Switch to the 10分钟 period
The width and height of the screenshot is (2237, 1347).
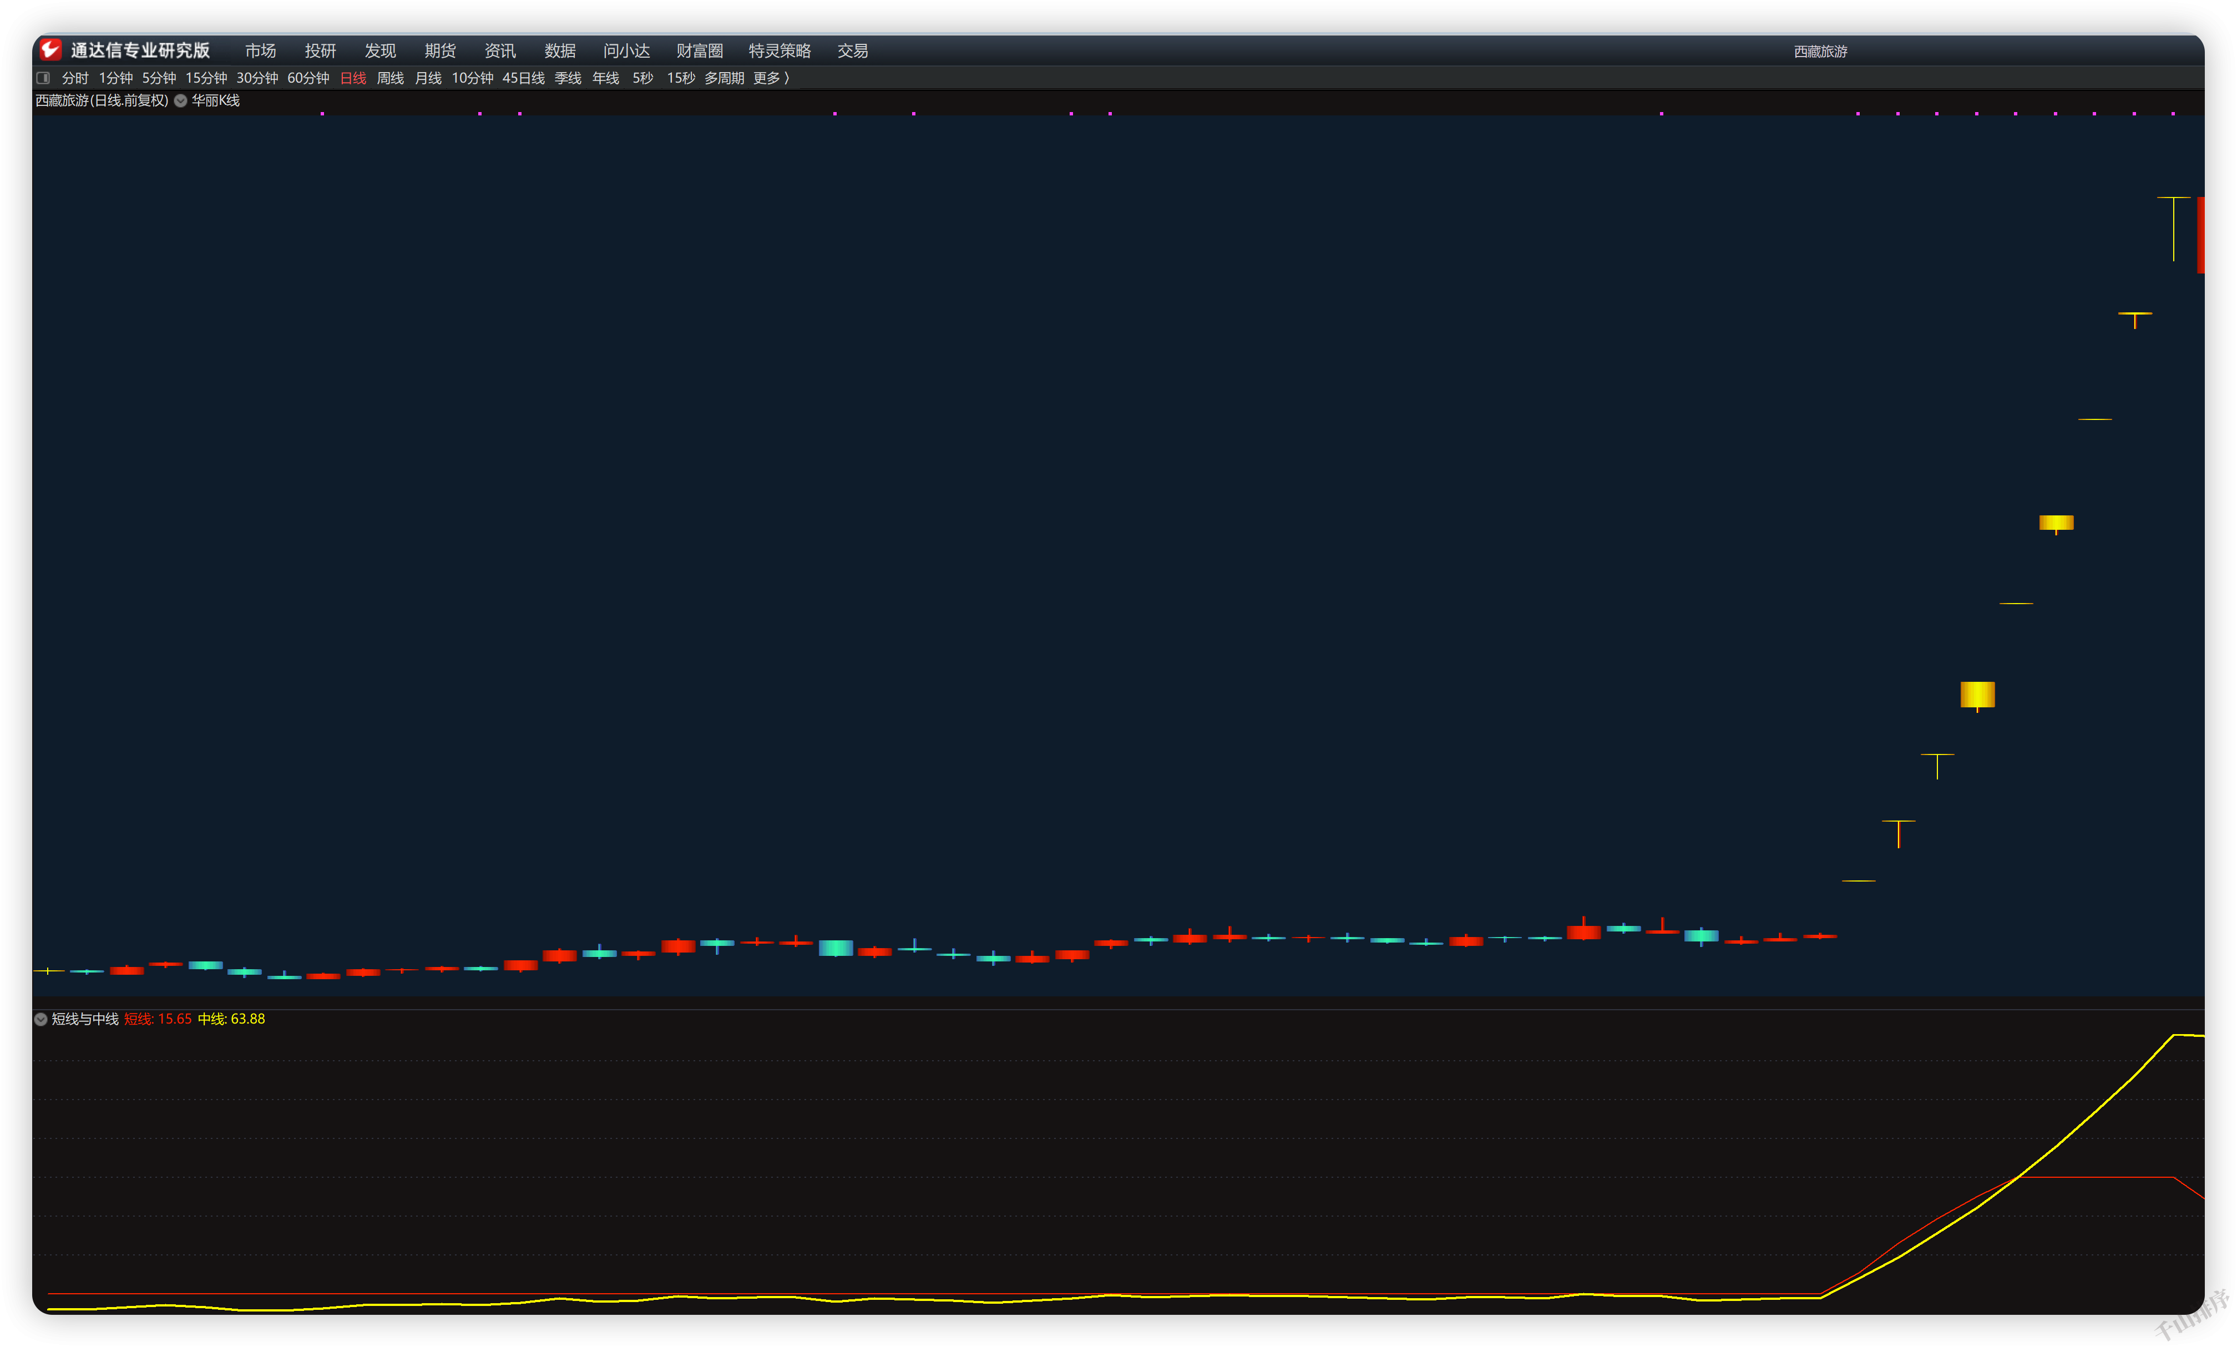point(472,78)
